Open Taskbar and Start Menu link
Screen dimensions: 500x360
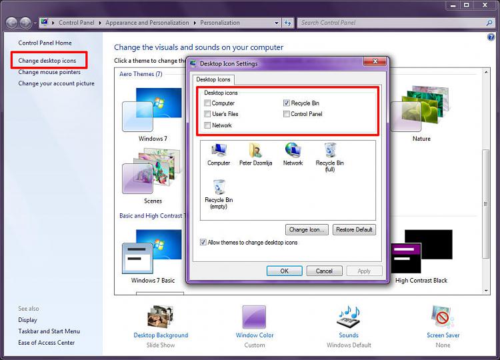pyautogui.click(x=49, y=331)
